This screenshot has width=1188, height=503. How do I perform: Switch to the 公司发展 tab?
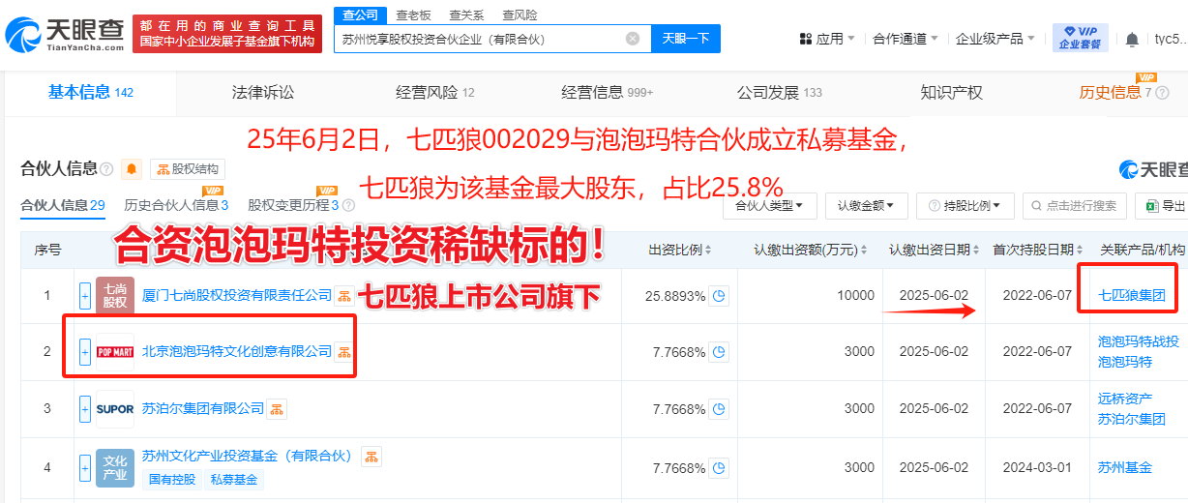(780, 93)
